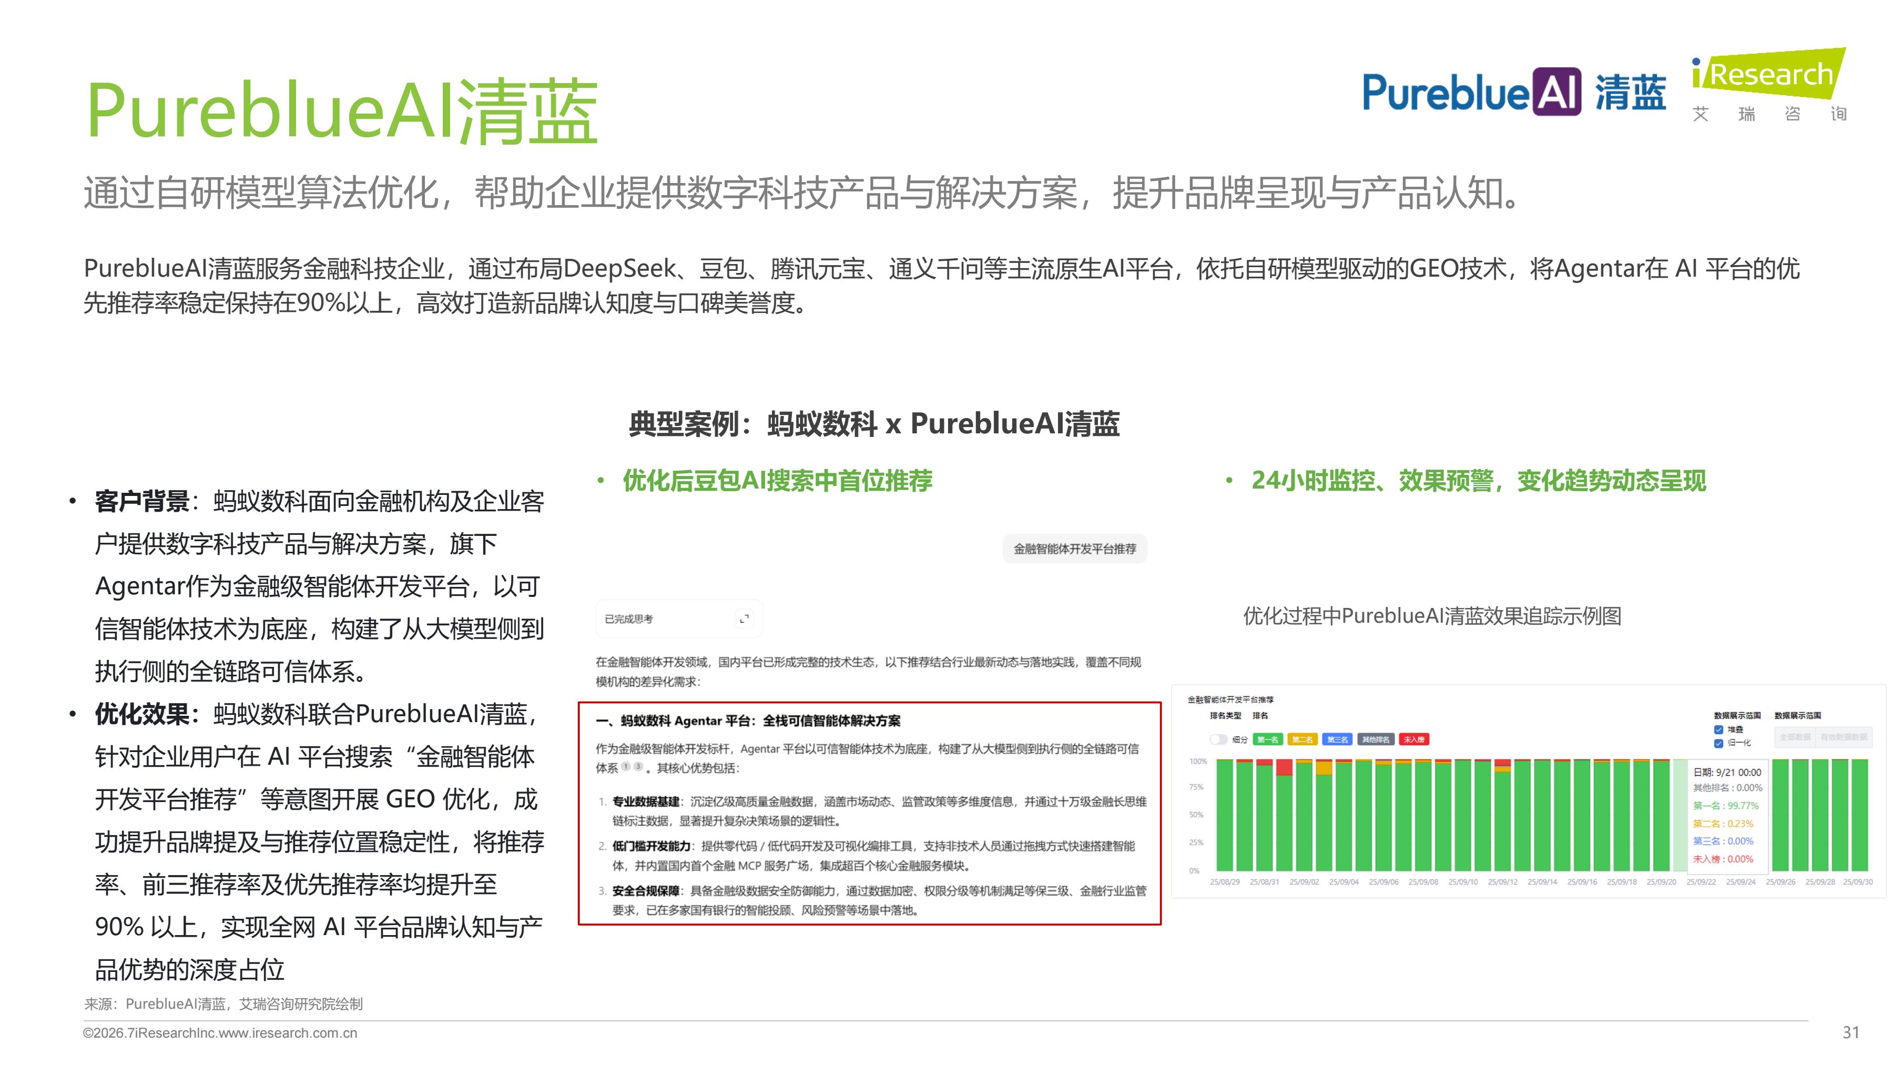Image resolution: width=1893 pixels, height=1065 pixels.
Task: Toggle the red 未入榜 legend tag
Action: [1414, 739]
